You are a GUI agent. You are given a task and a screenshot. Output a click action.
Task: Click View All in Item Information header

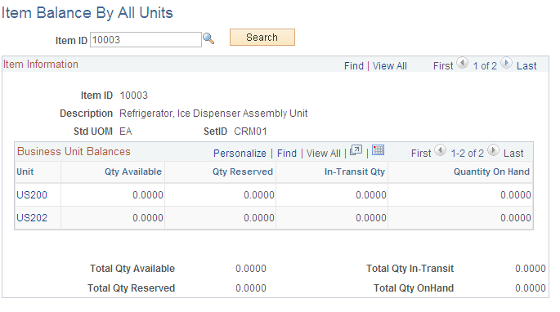(390, 66)
